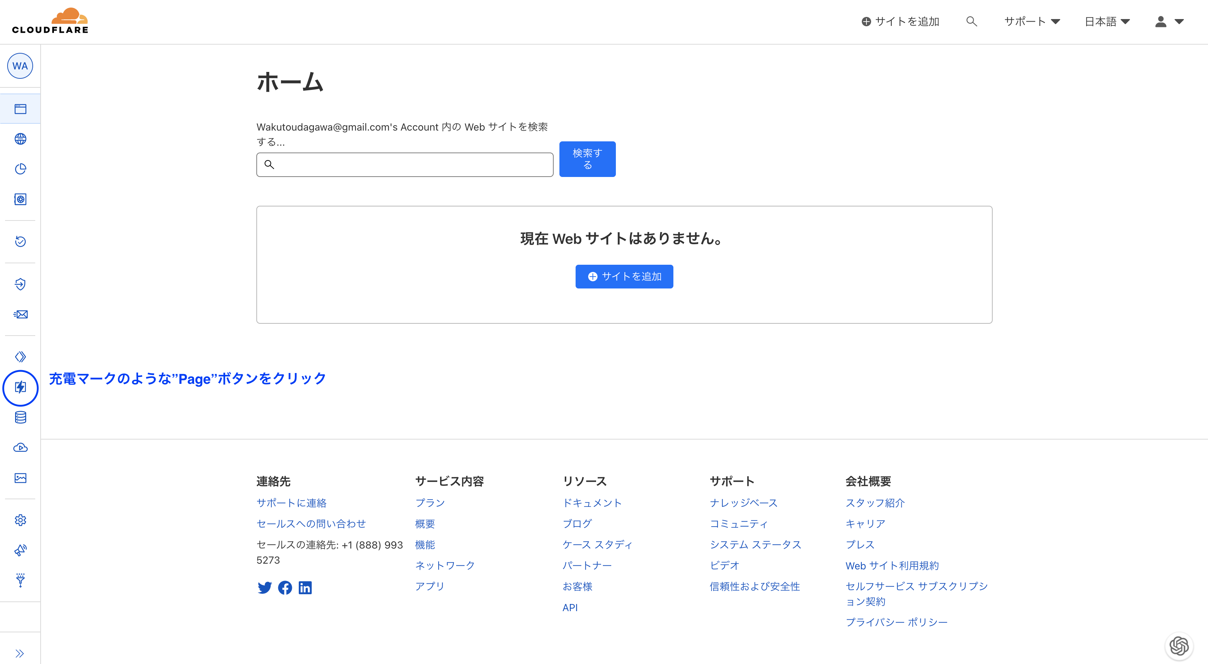1208x664 pixels.
Task: Open the Web sites section in the sidebar
Action: 20,108
